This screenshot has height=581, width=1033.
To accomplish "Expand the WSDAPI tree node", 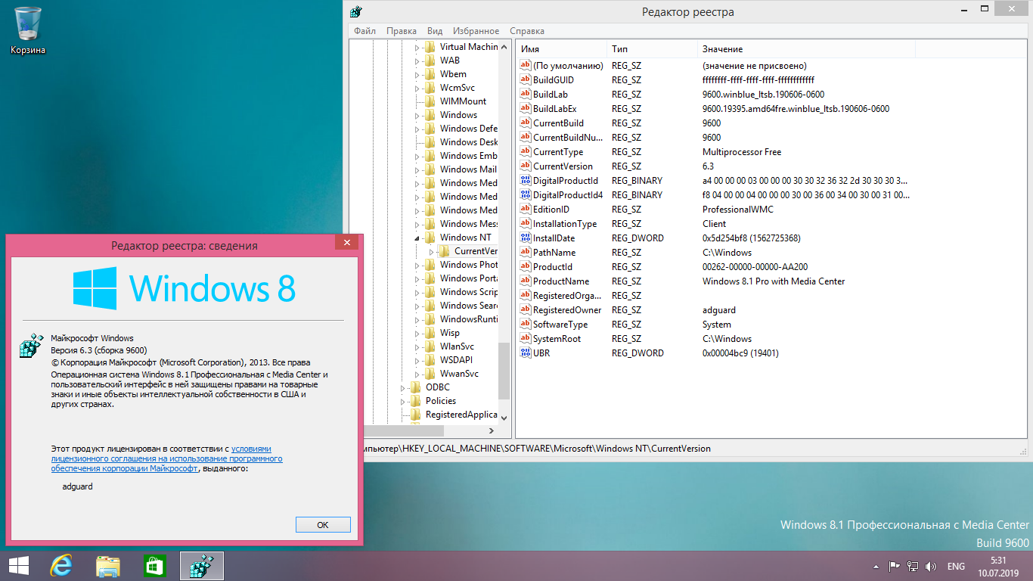I will point(417,360).
